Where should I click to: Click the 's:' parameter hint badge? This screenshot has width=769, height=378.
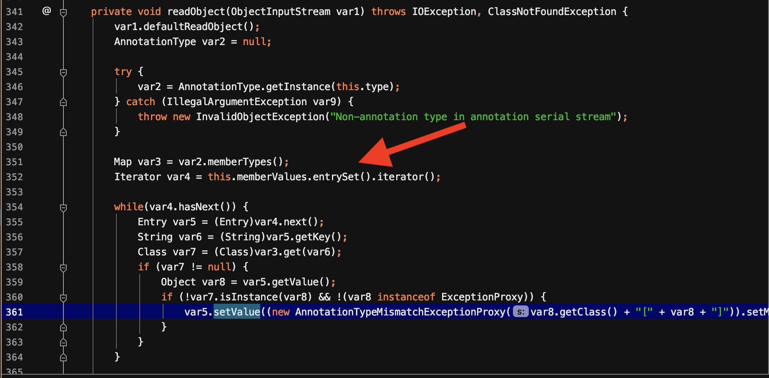(520, 312)
